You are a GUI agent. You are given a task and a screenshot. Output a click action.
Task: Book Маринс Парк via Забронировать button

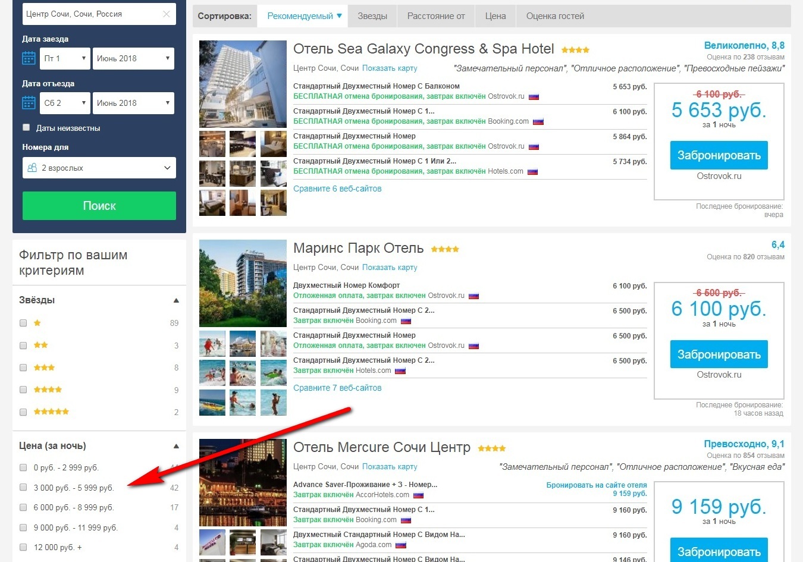point(719,354)
